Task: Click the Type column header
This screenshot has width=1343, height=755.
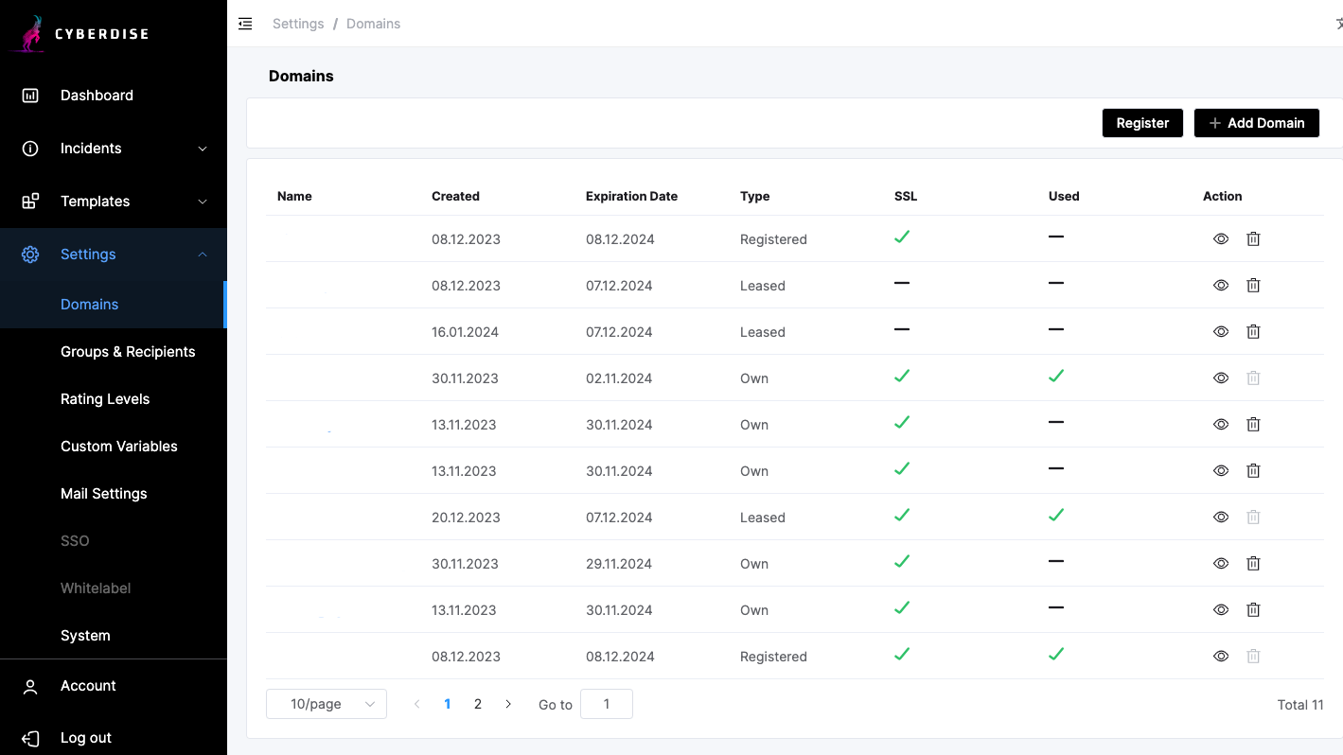Action: tap(754, 197)
